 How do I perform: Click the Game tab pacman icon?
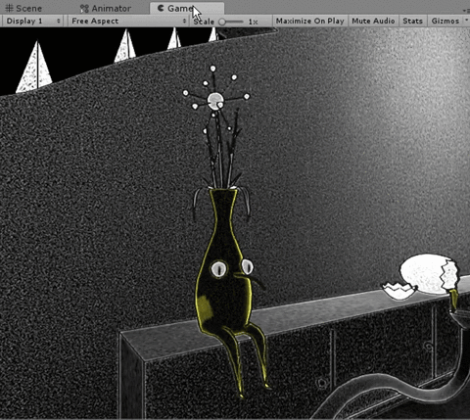(161, 8)
